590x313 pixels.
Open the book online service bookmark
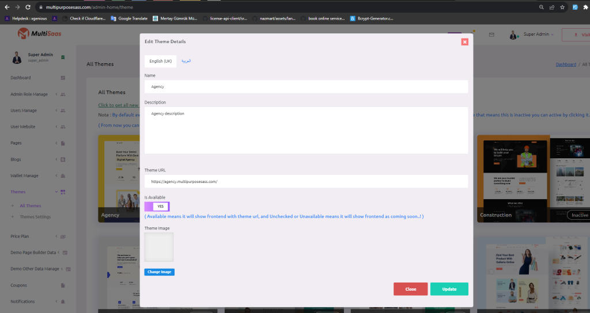coord(323,18)
